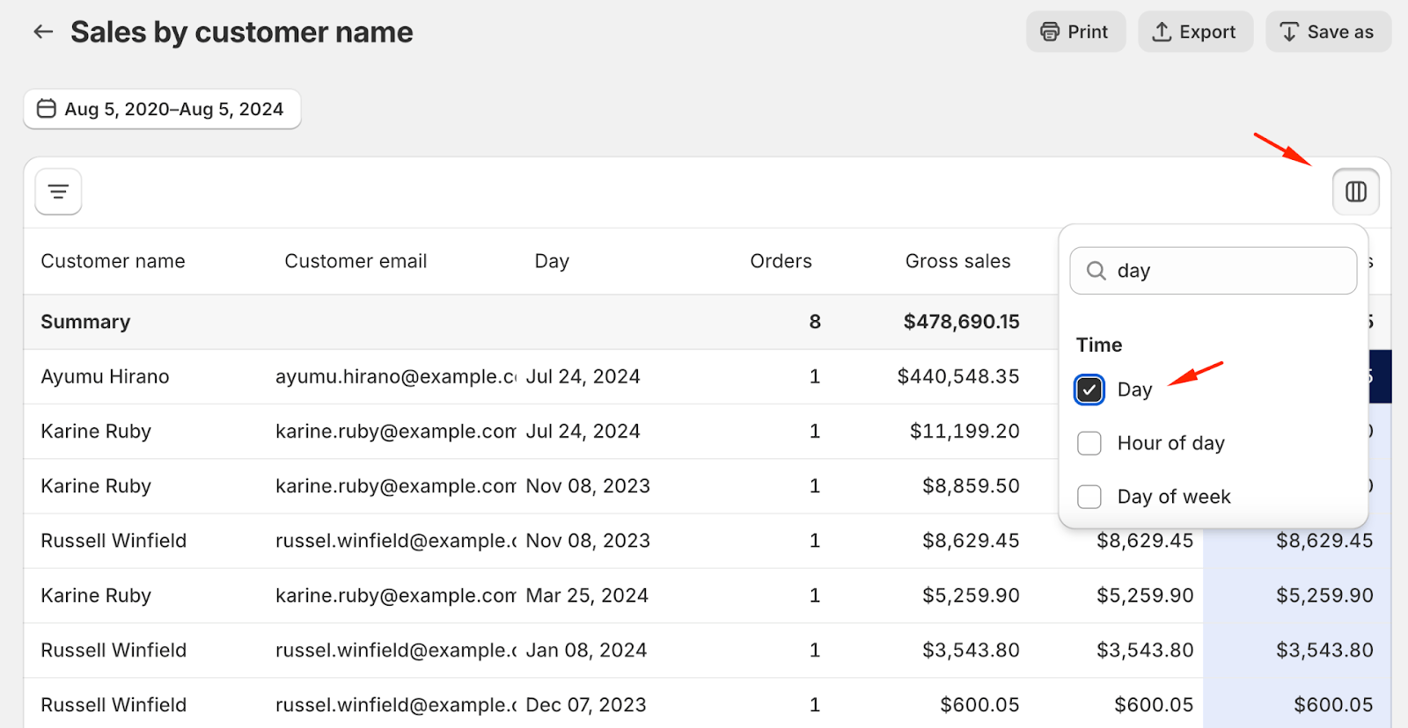Click the printer icon in Print

(x=1050, y=33)
